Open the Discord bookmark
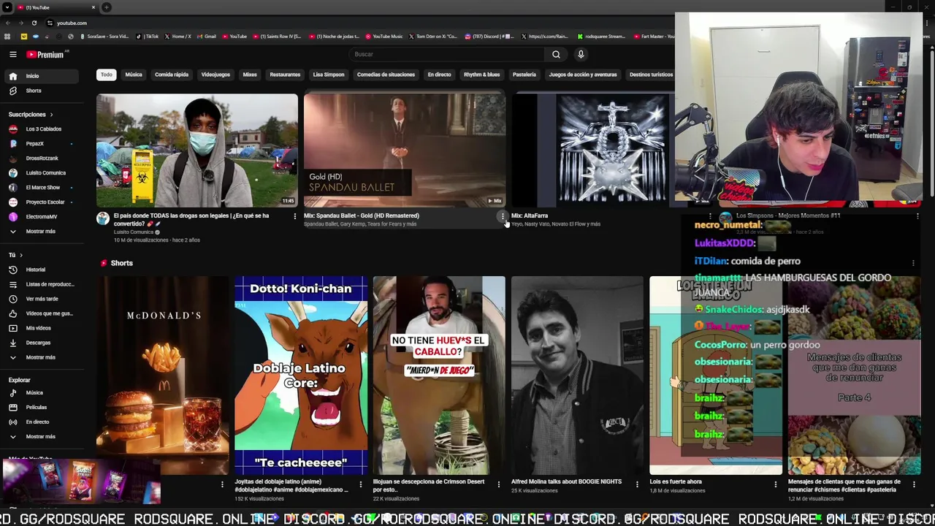Screen dimensions: 935x526 [x=489, y=37]
